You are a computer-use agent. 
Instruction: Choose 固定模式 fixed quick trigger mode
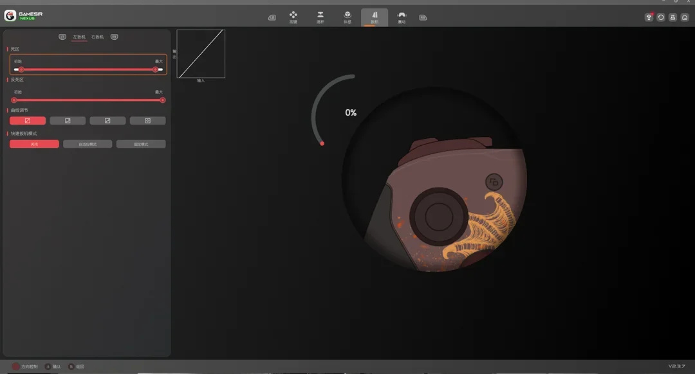tap(141, 144)
